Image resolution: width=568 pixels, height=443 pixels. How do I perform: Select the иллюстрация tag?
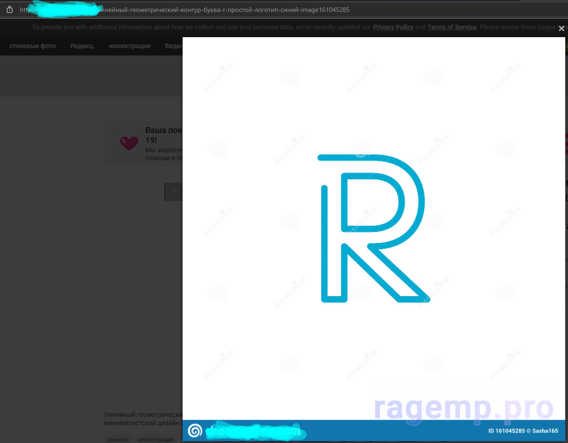point(156,439)
